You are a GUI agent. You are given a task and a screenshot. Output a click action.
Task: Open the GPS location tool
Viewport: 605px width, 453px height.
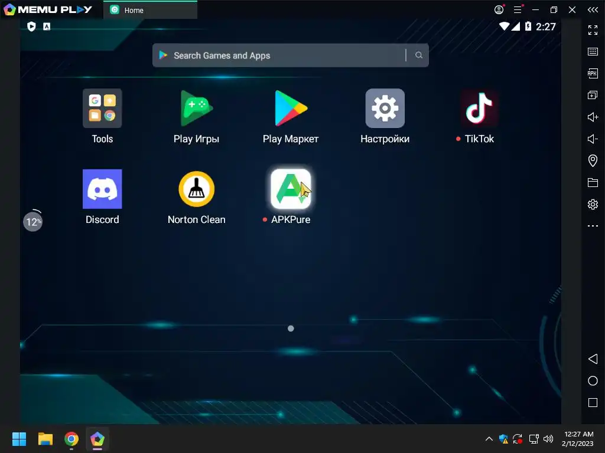point(593,160)
